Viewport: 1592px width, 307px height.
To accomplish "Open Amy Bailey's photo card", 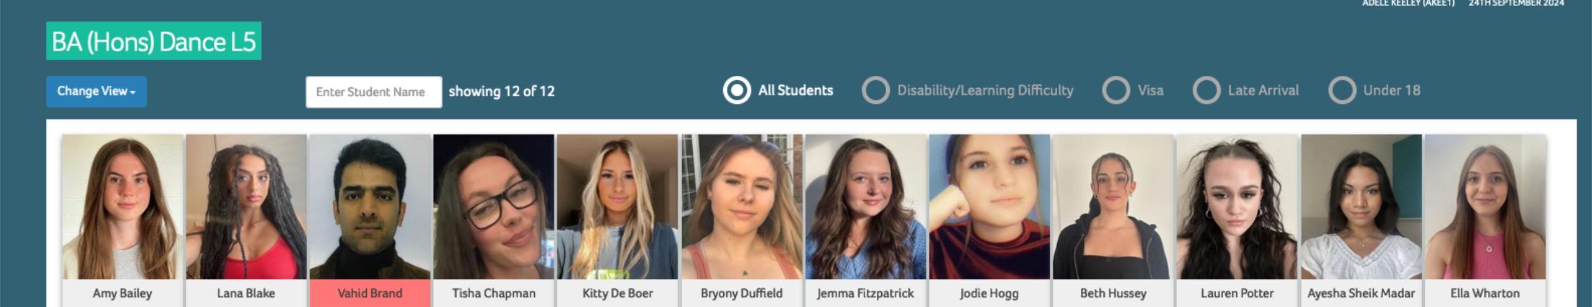I will 123,207.
